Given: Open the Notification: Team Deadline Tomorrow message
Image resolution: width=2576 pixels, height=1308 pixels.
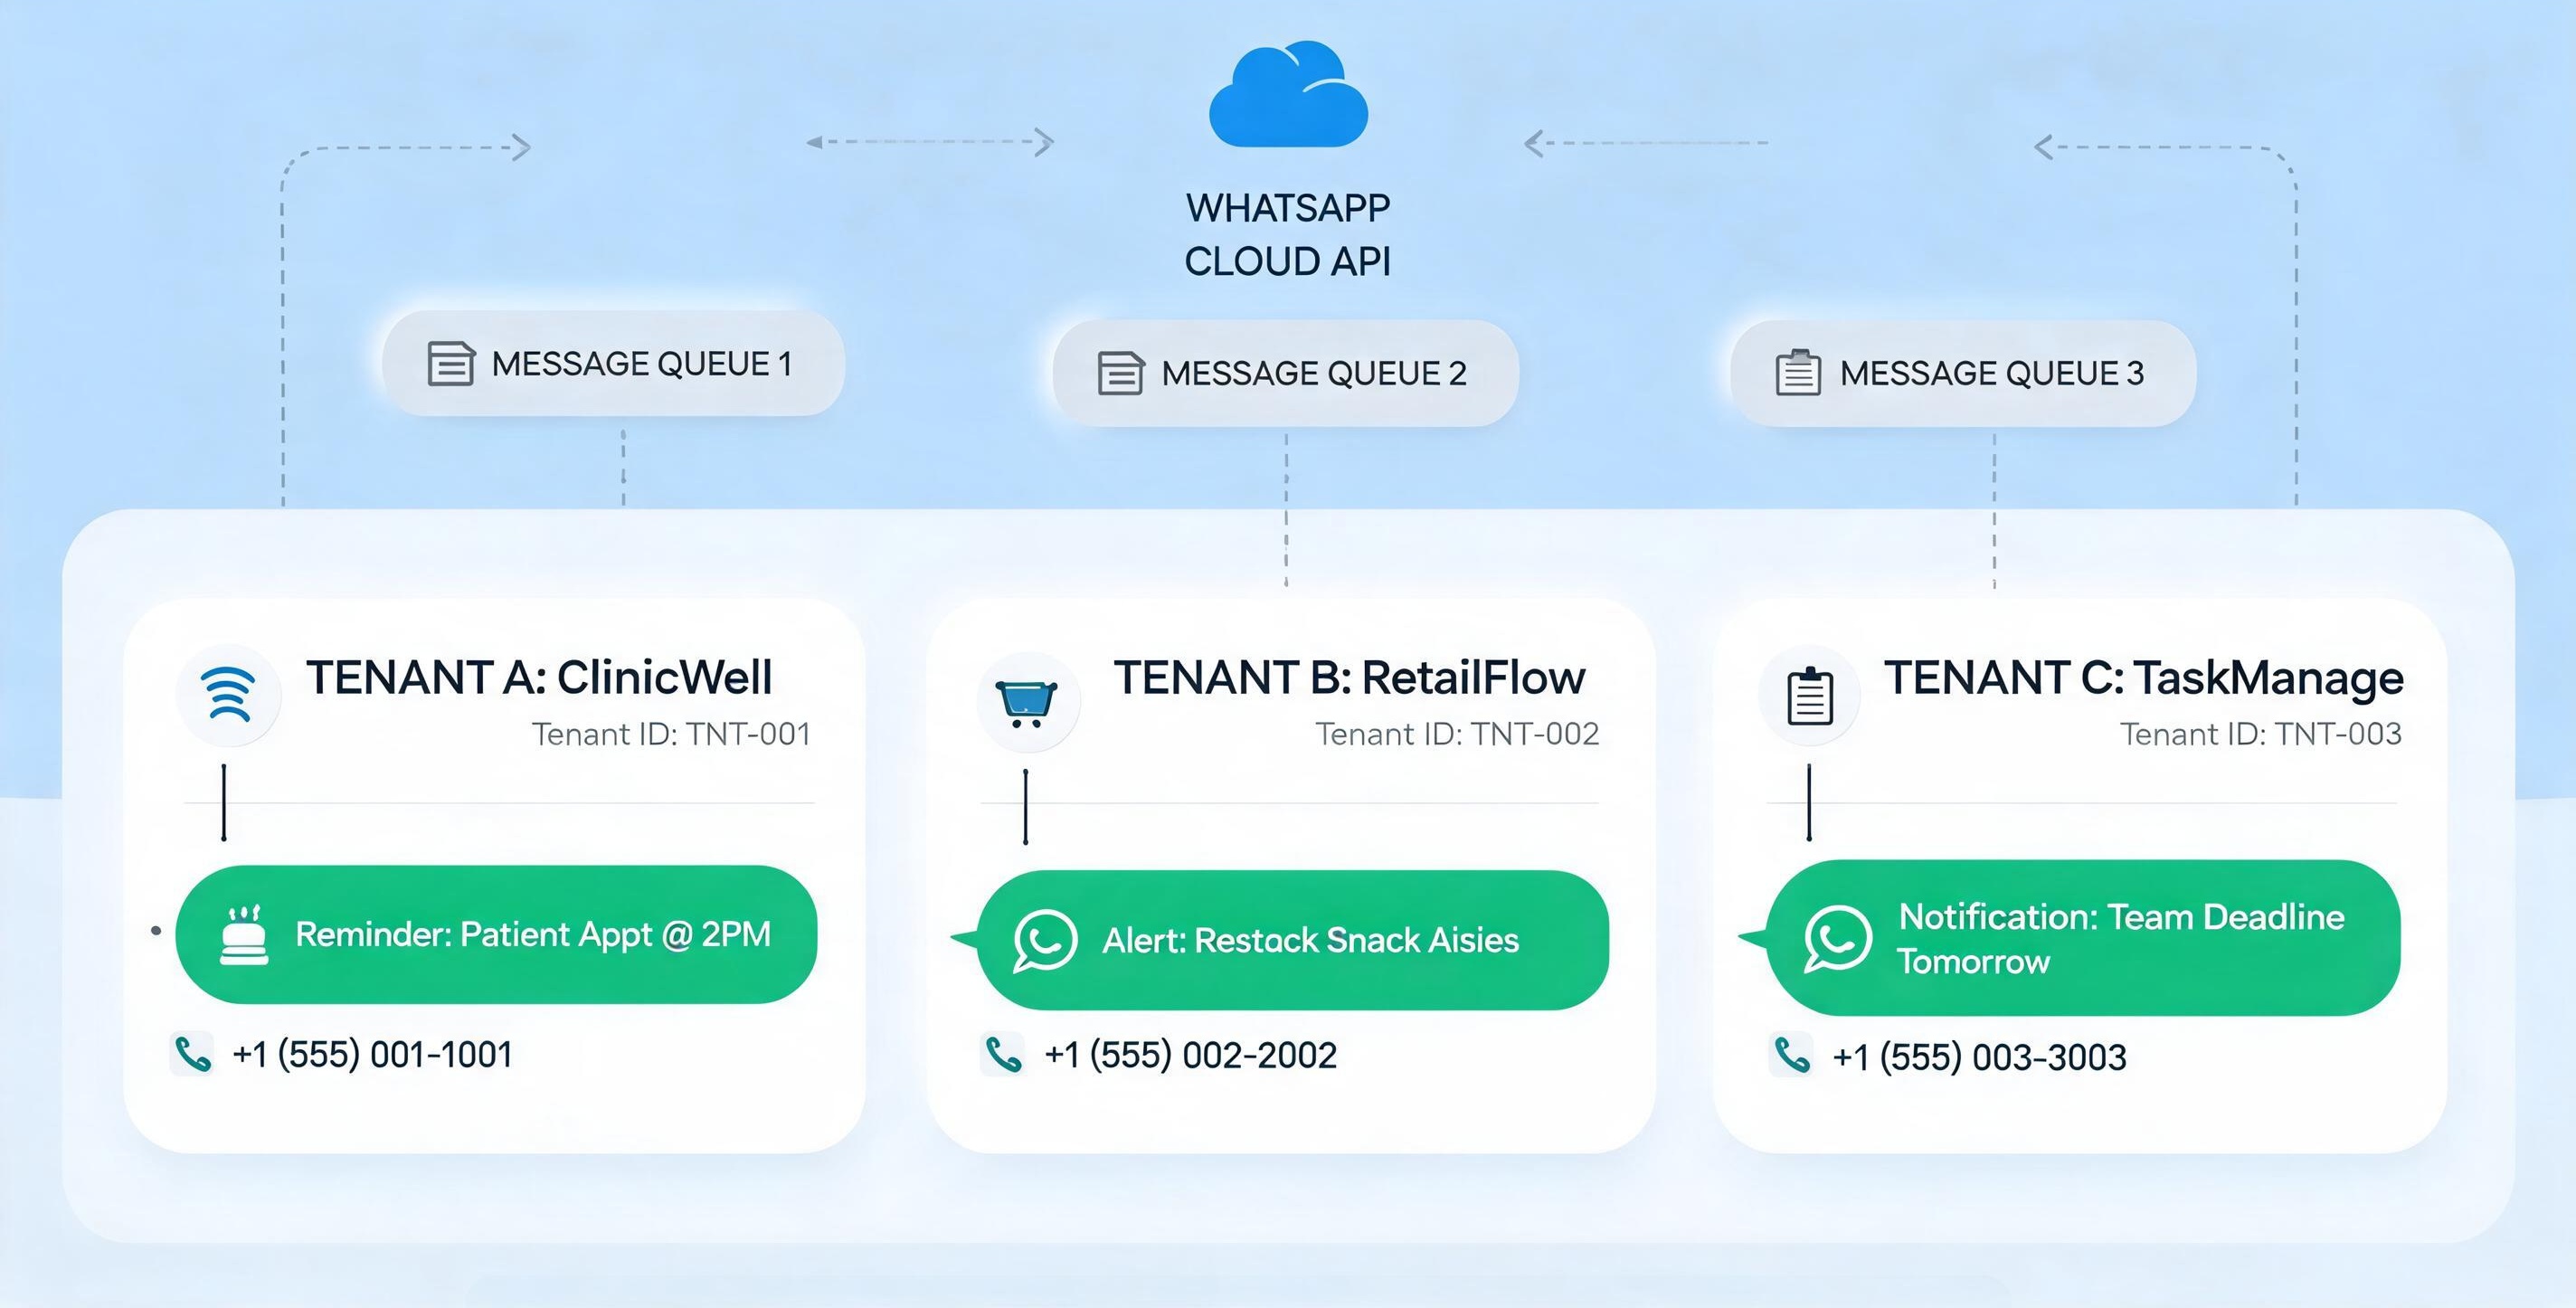Looking at the screenshot, I should click(x=2084, y=938).
